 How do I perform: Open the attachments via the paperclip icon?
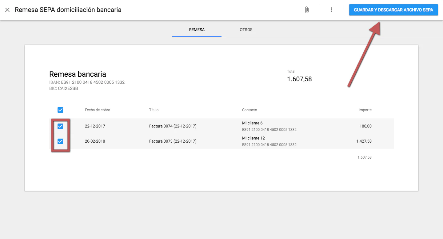click(x=306, y=10)
